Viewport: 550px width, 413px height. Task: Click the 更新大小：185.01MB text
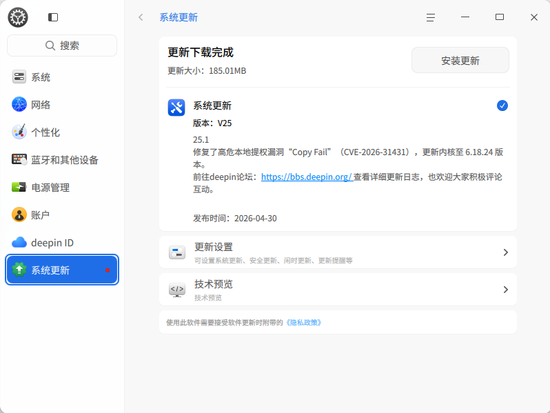click(x=207, y=71)
